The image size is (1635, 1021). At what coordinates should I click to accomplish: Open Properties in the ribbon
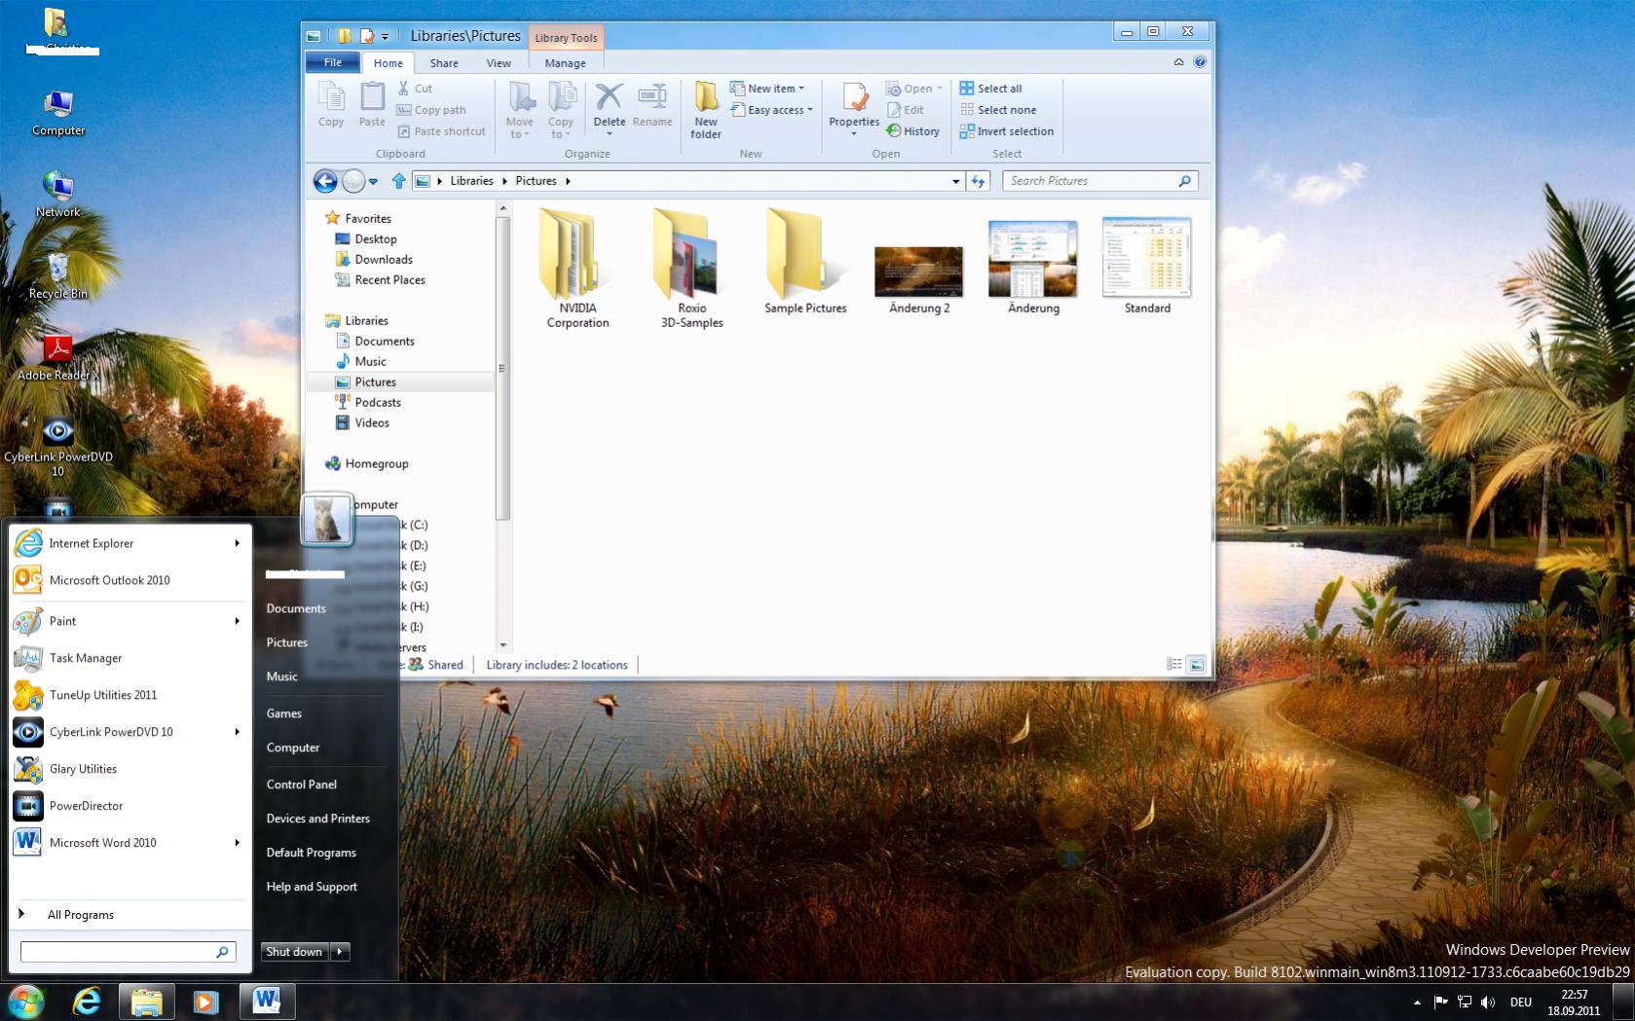coord(854,108)
